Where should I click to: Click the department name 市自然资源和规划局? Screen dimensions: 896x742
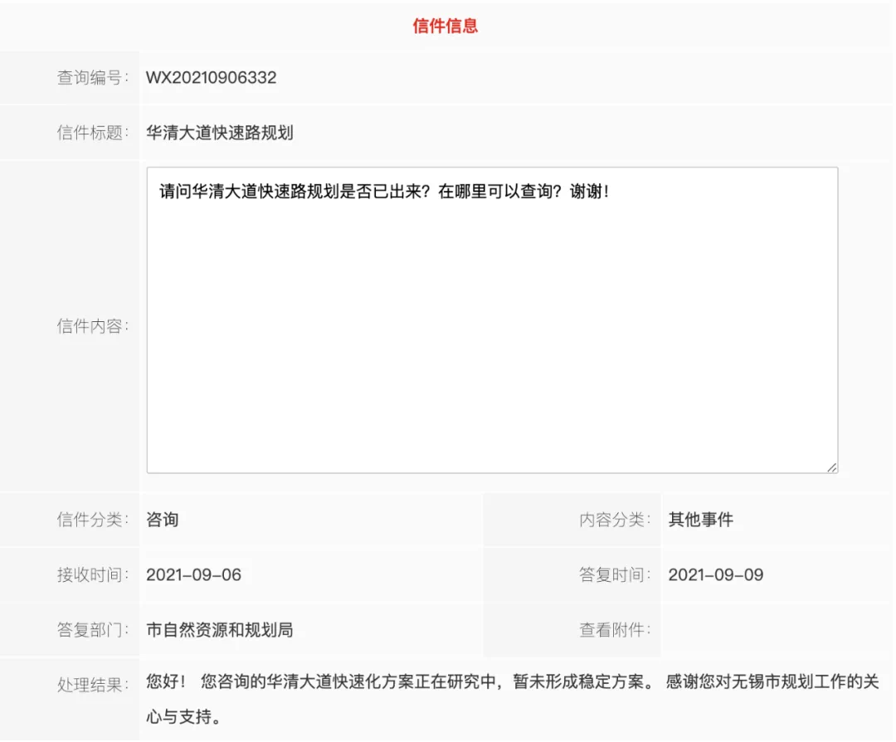[220, 630]
